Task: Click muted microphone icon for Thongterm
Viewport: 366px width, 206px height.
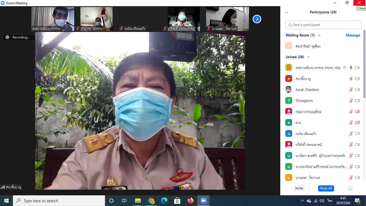Action: [x=351, y=101]
